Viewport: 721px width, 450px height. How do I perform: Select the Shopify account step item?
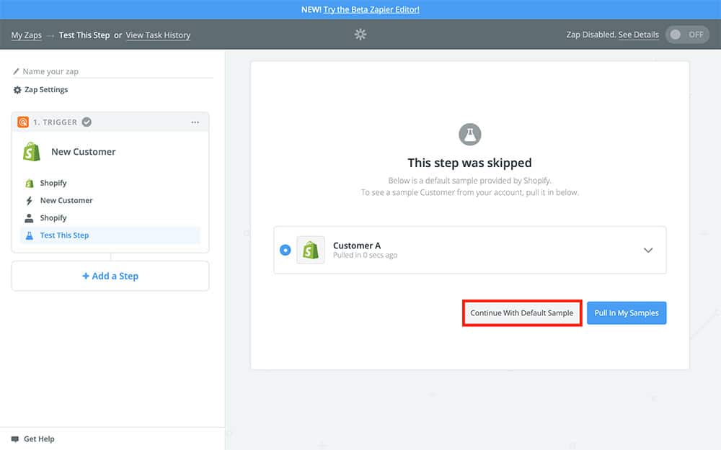(53, 218)
